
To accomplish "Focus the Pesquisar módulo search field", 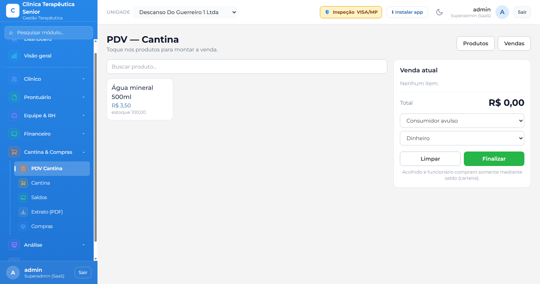I will (49, 33).
